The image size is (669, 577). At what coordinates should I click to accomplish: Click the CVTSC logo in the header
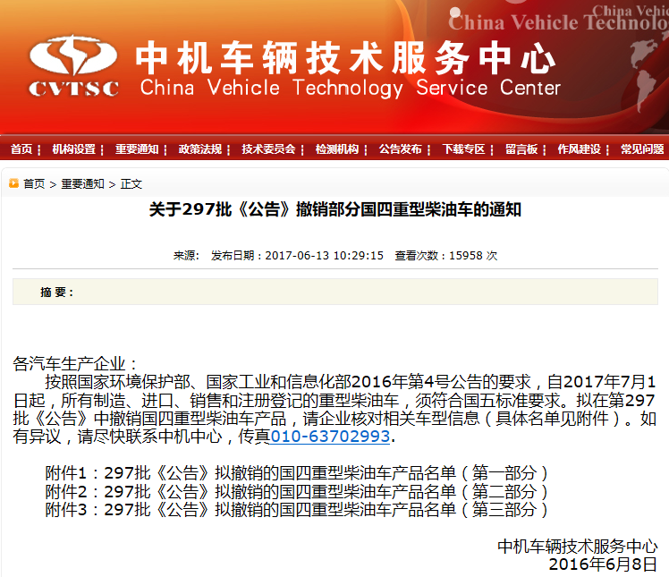(x=73, y=66)
